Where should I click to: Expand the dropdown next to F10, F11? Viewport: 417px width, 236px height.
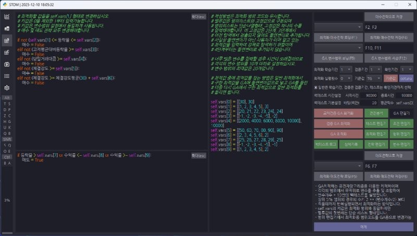tap(338, 48)
